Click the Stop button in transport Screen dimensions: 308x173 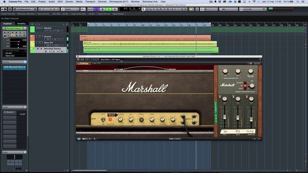coord(103,9)
